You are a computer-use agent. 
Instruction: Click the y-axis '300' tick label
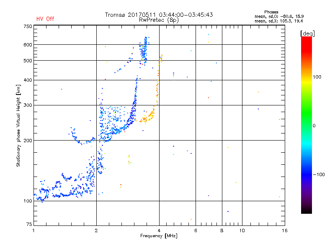tap(28, 105)
